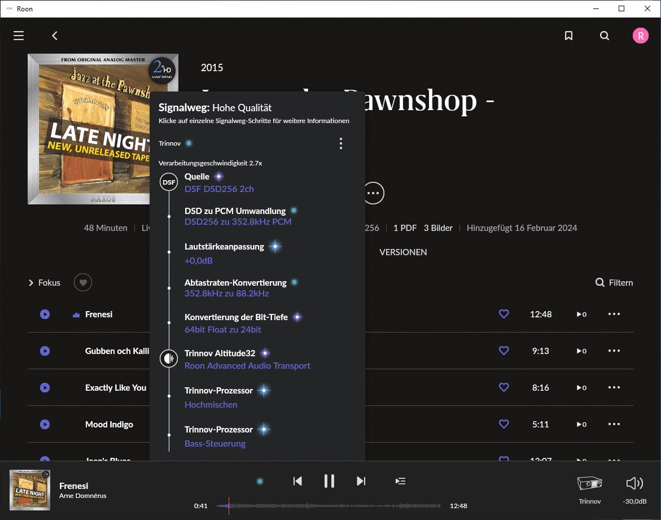Click the DSF DSD256 2ch value
661x520 pixels.
click(x=219, y=189)
